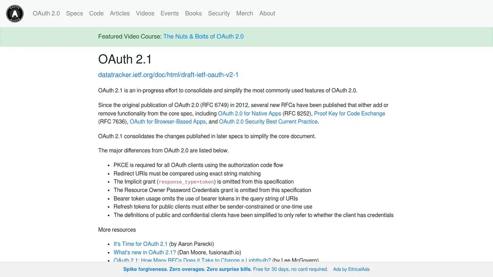The height and width of the screenshot is (277, 493).
Task: Open the Merch page
Action: (x=244, y=14)
